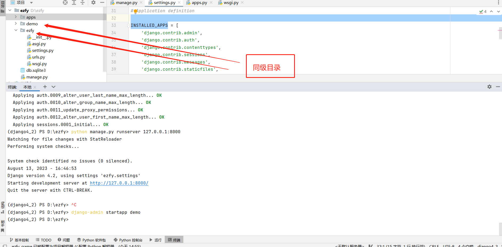502x247 pixels.
Task: Open the http://127.0.0.1:8000/ link
Action: coord(119,183)
